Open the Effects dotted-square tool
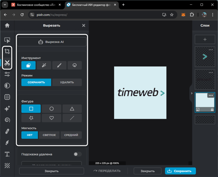Screen dimensions: 218x177 coord(7,97)
